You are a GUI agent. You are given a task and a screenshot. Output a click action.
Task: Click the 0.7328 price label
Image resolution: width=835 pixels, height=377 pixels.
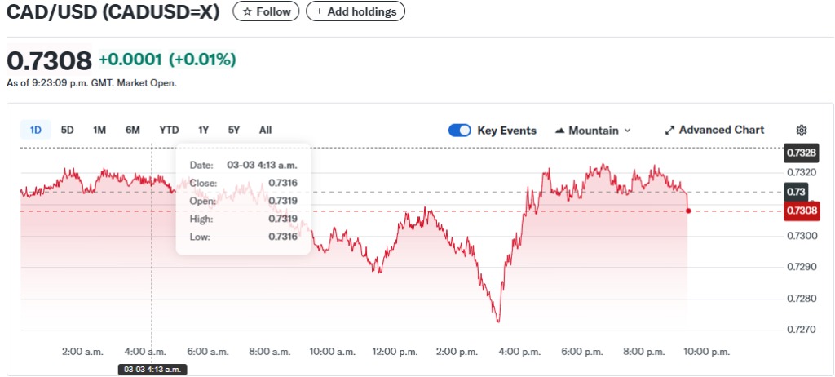(x=802, y=153)
